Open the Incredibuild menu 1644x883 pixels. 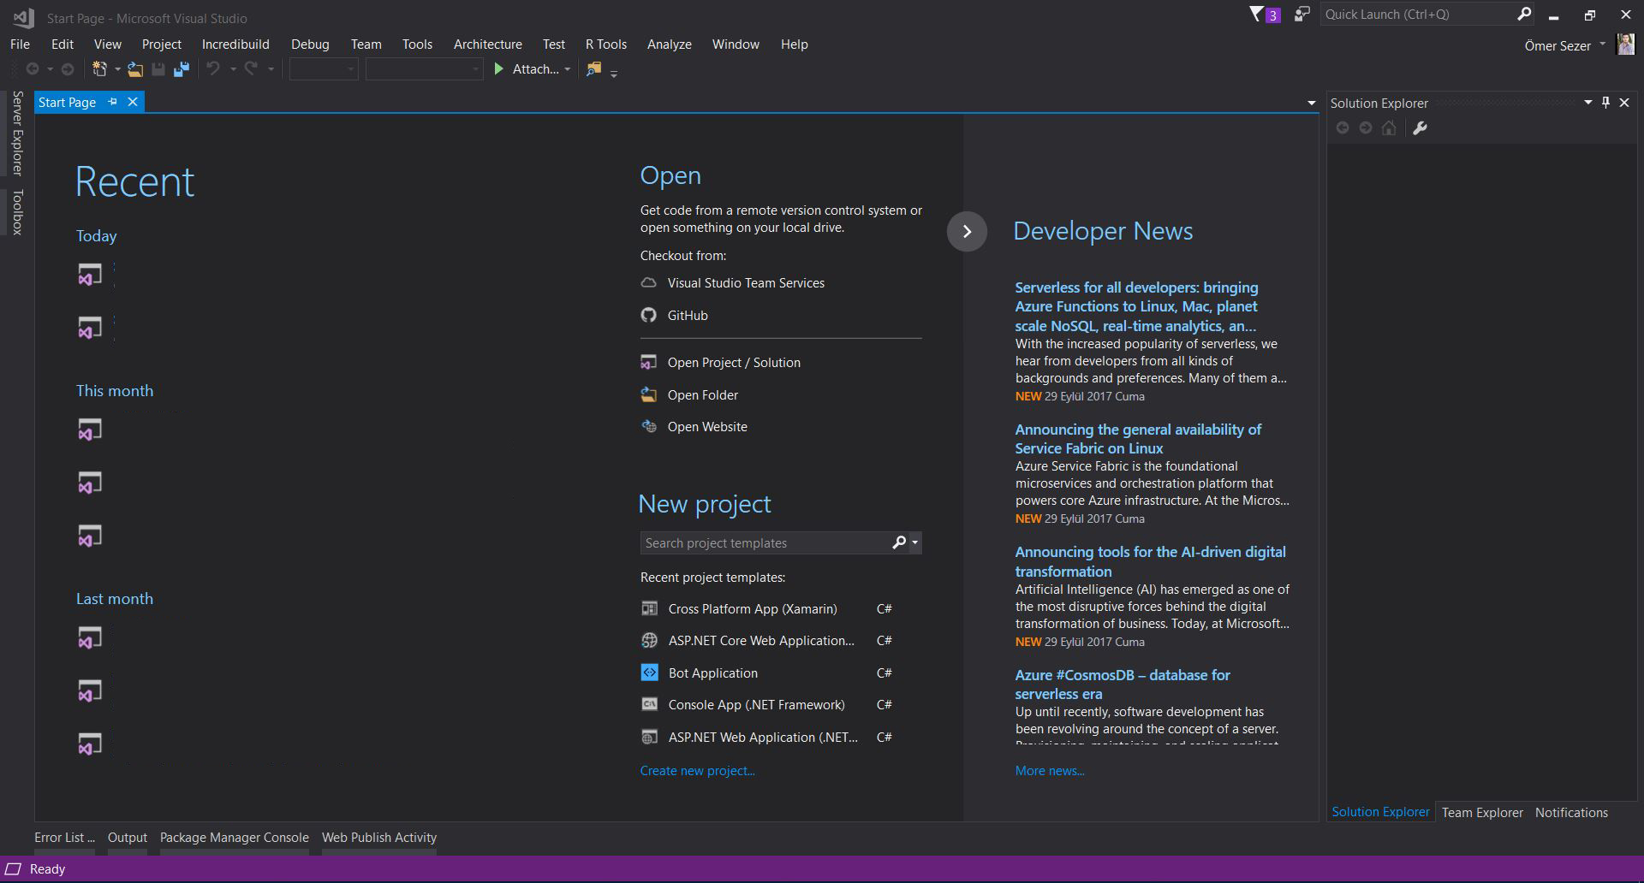235,44
